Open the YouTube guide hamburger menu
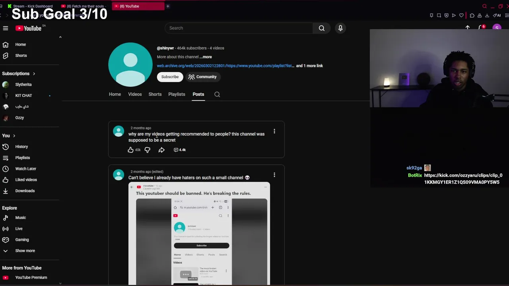The image size is (509, 286). tap(6, 28)
